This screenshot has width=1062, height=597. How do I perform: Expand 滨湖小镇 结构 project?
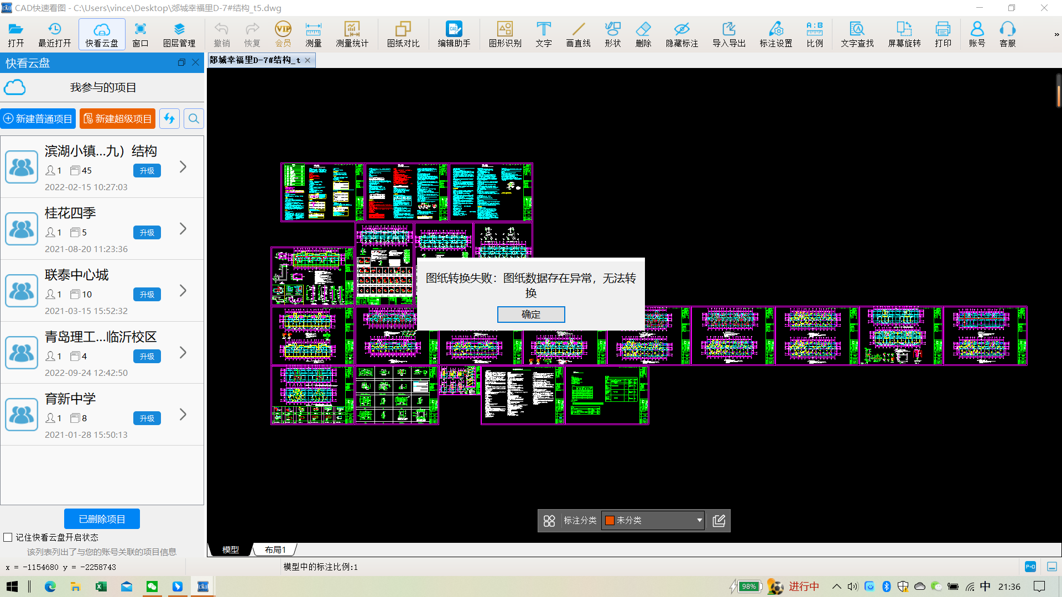[183, 166]
